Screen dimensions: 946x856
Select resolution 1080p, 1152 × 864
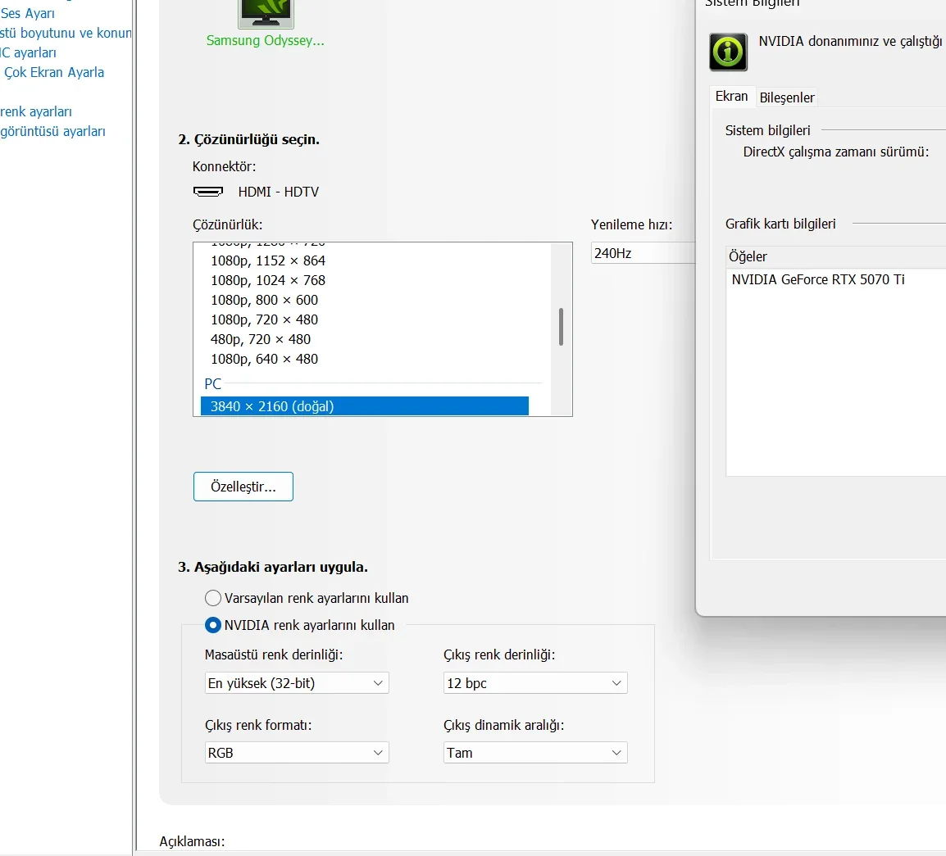268,260
